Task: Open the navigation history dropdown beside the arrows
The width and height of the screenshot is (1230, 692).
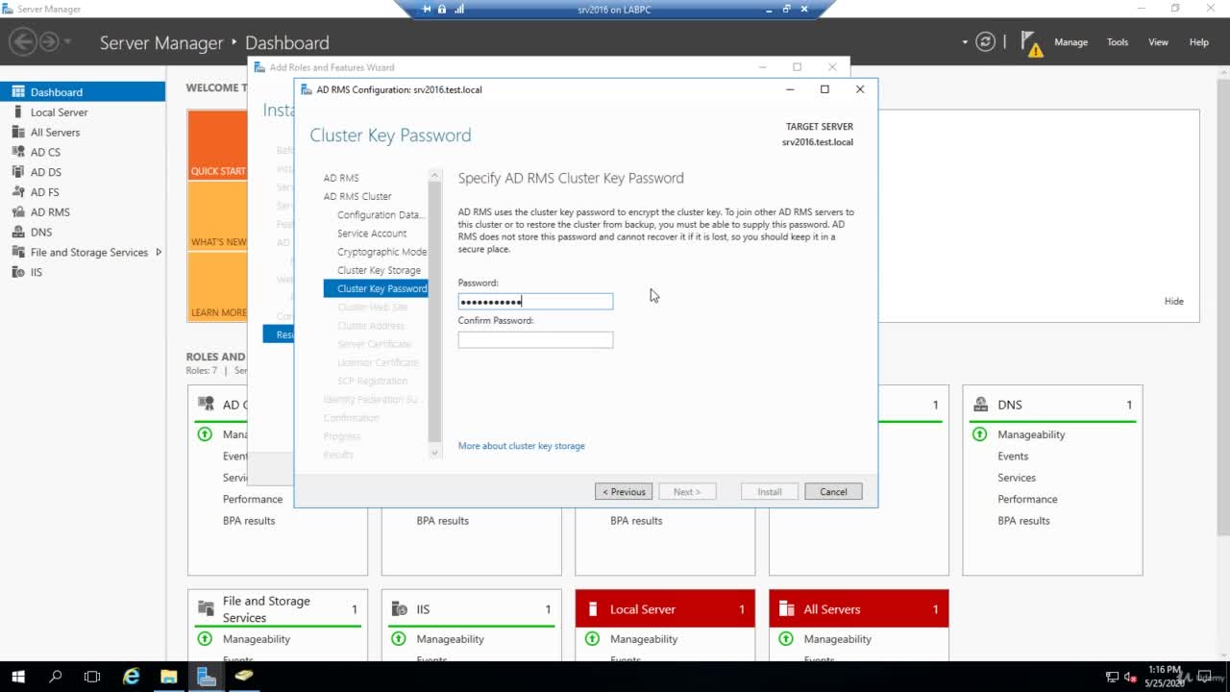Action: coord(67,42)
